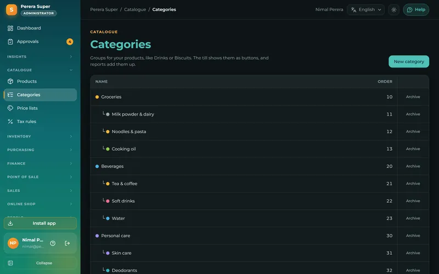Archive the Tea & coffee category
This screenshot has width=439, height=274.
click(x=413, y=184)
